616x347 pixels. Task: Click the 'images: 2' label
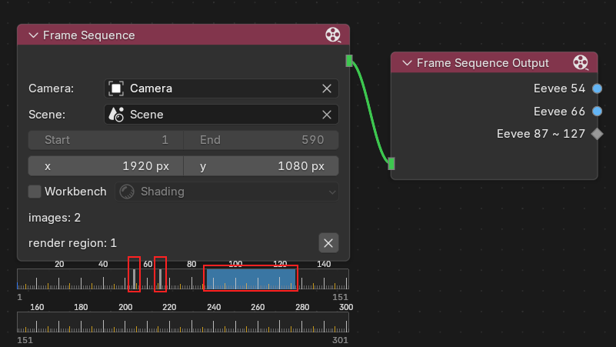55,218
